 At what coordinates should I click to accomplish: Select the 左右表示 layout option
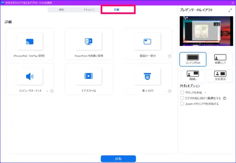[x=220, y=75]
